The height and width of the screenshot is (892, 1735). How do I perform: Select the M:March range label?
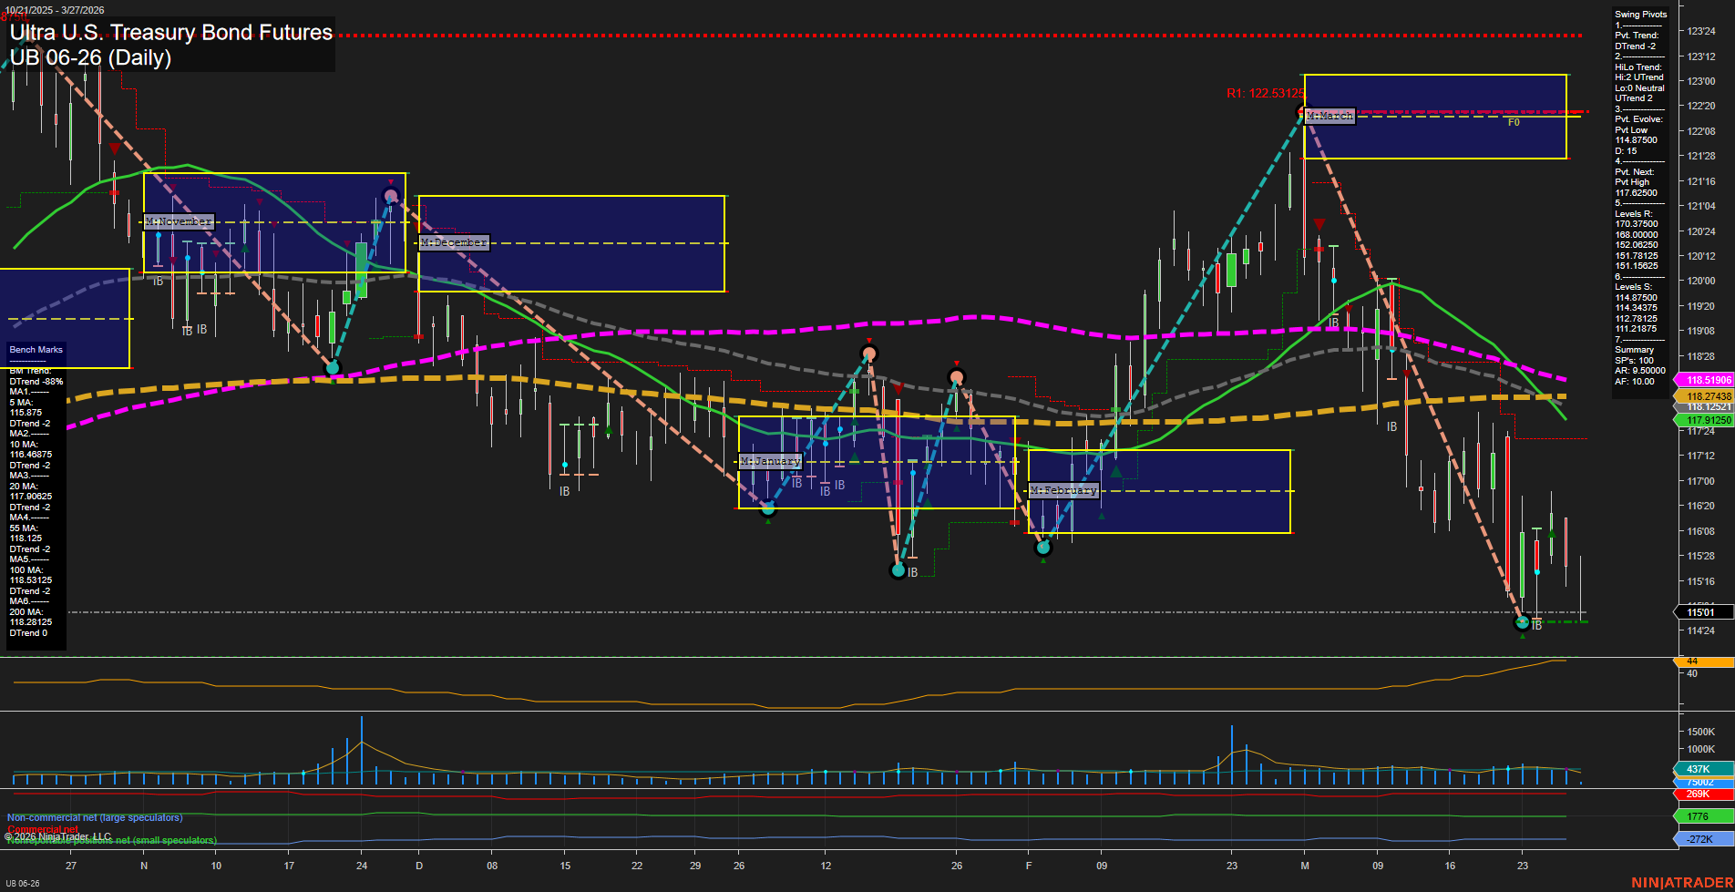(1329, 116)
